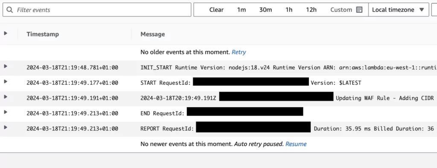Click the '2024-03-18T20:19:49.191Z' message prefix

click(178, 98)
